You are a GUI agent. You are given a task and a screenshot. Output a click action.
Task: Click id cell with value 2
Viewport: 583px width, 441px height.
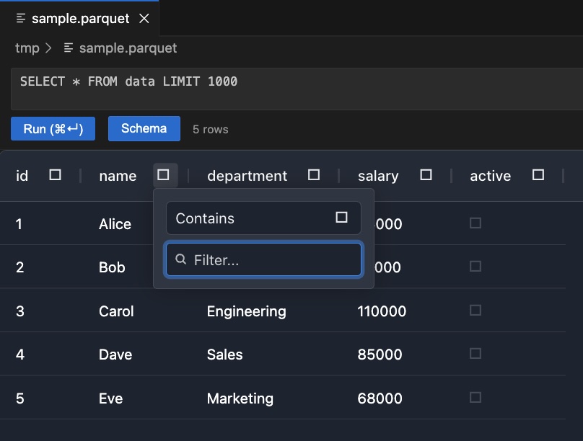pos(19,267)
